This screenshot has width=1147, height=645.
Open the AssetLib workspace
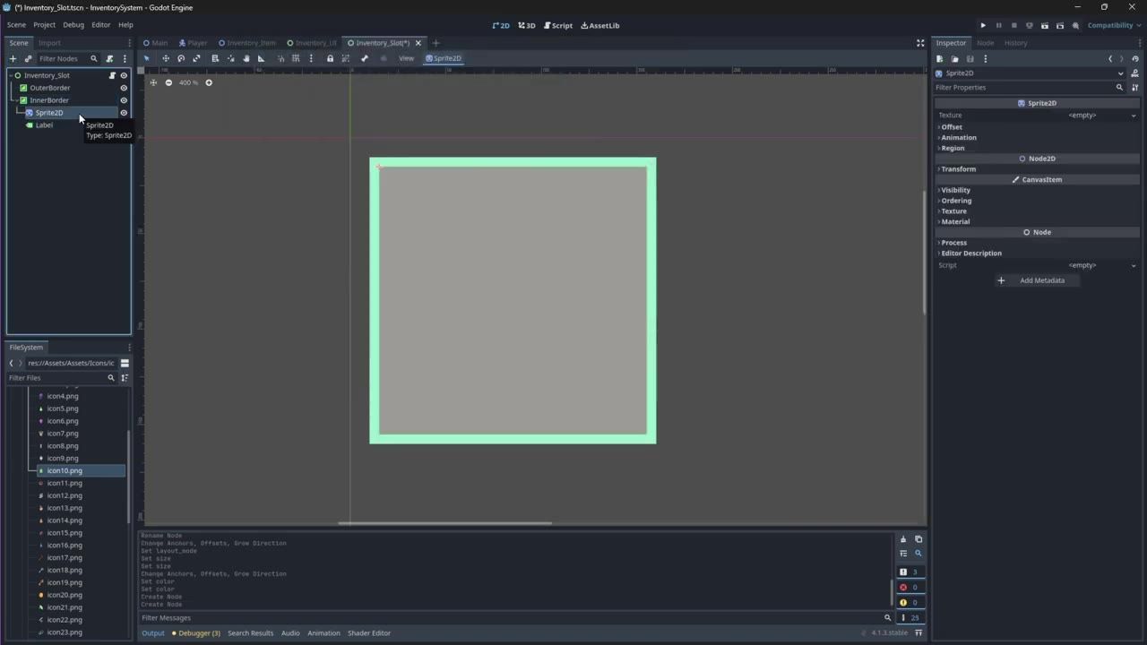[600, 25]
